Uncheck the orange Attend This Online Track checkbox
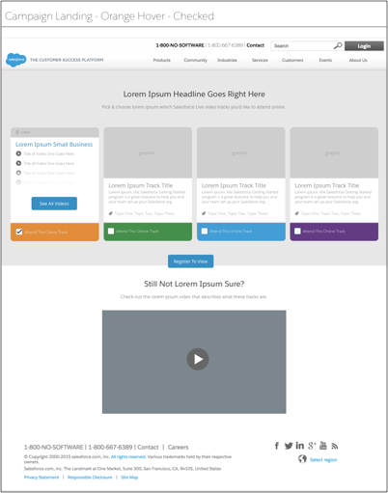 tap(19, 232)
